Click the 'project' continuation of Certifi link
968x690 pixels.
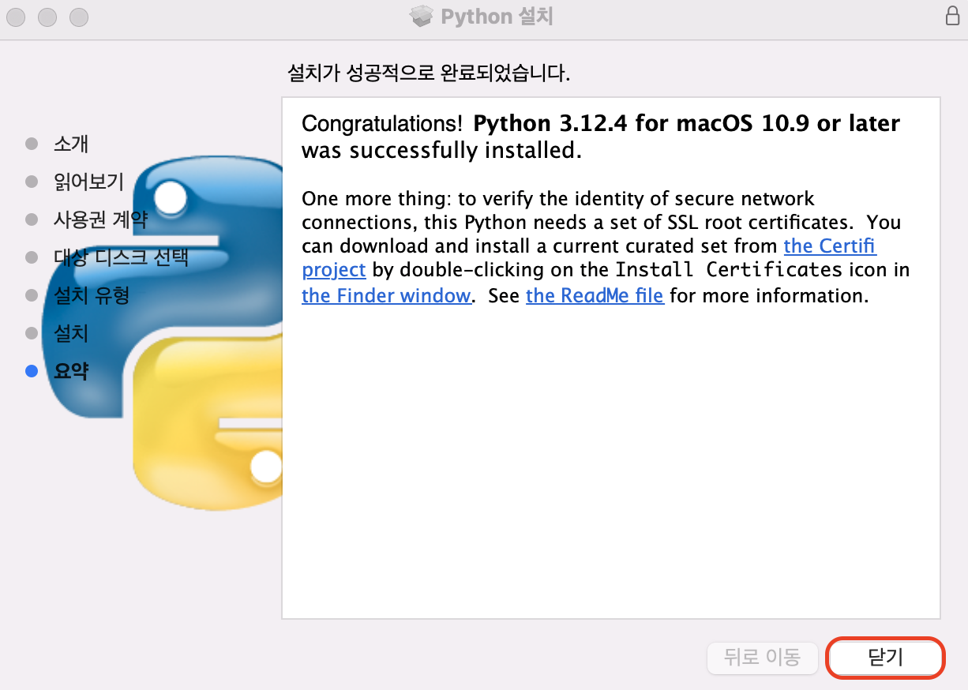tap(334, 270)
